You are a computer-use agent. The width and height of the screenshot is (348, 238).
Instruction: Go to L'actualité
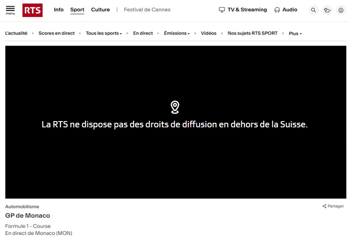[16, 33]
